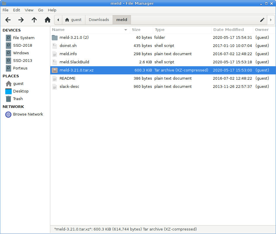Click the Porteus drive icon
Viewport: 276px width, 234px height.
click(8, 68)
